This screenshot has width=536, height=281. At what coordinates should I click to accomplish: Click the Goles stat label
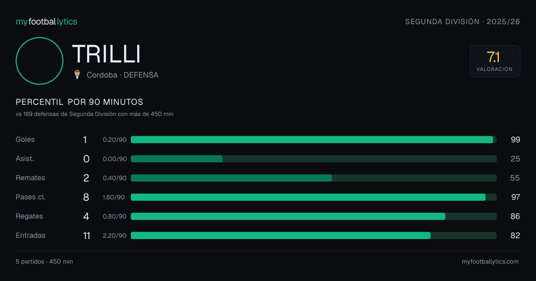[25, 140]
